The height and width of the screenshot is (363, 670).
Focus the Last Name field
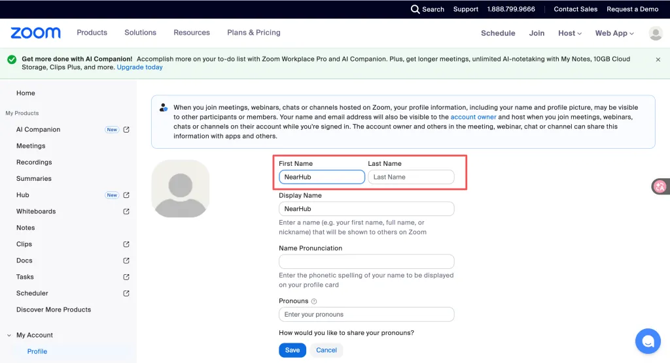coord(411,177)
